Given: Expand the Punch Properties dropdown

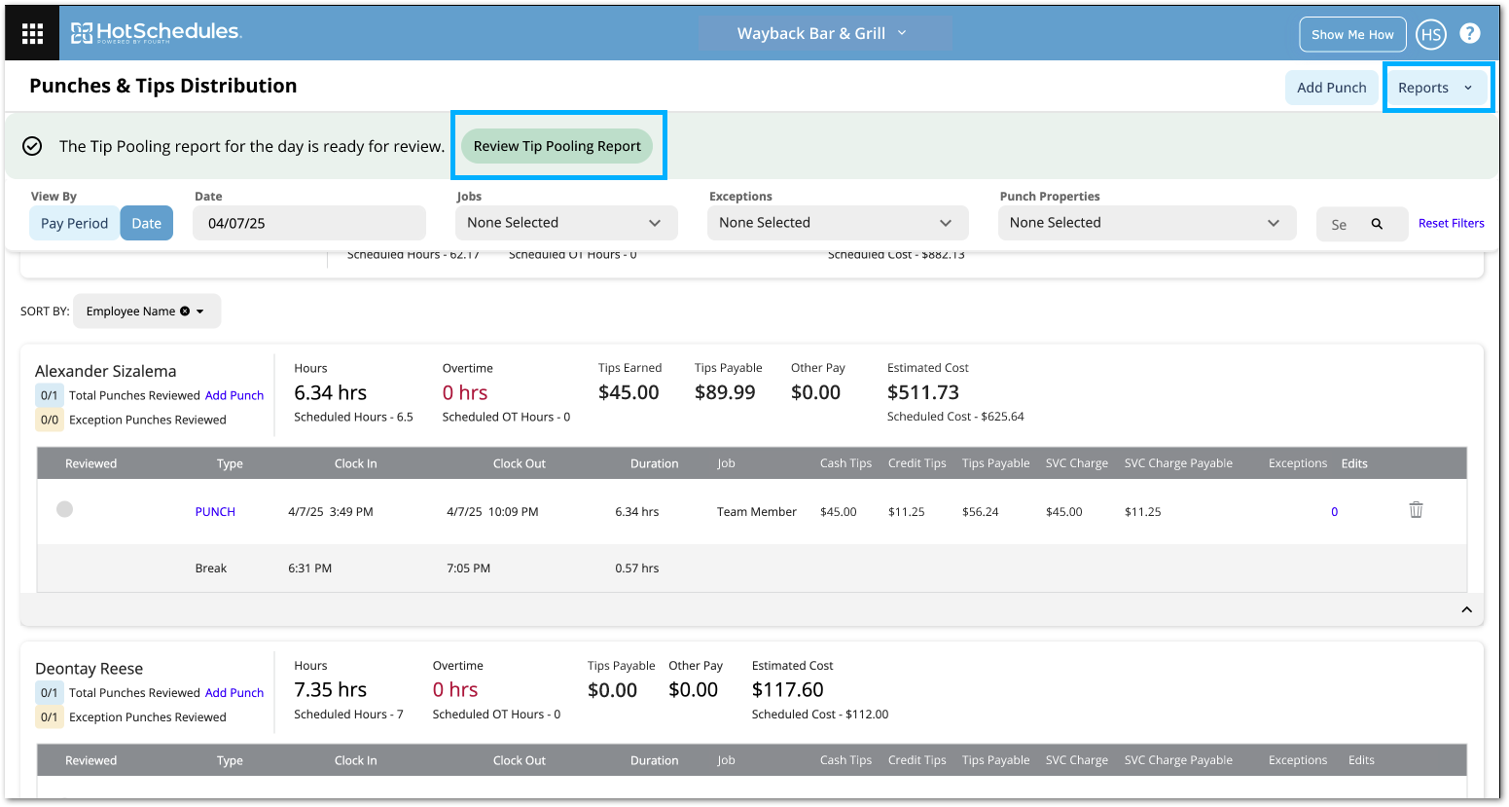Looking at the screenshot, I should (x=1147, y=223).
